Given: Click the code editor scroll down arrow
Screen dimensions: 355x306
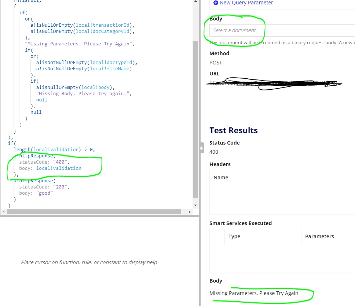Looking at the screenshot, I should click(195, 205).
